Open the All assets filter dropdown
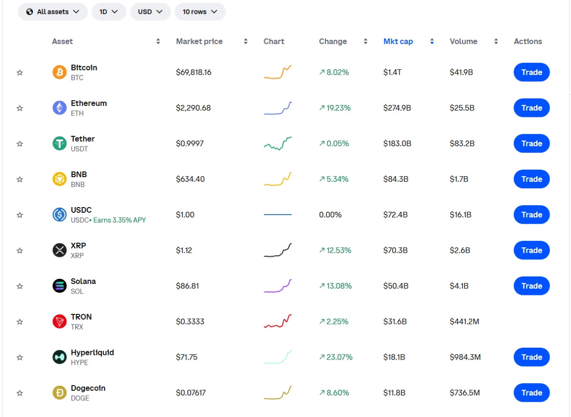This screenshot has width=571, height=417. 53,11
